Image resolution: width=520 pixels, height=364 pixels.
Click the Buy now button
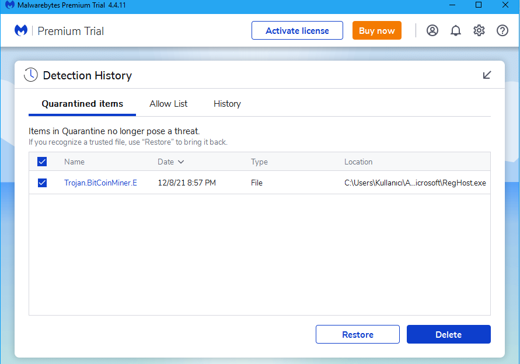tap(377, 30)
